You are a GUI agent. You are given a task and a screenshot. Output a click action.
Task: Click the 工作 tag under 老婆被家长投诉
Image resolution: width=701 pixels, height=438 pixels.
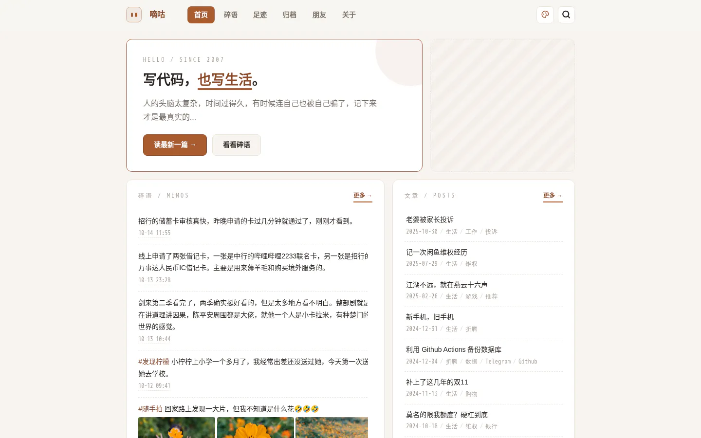pyautogui.click(x=471, y=232)
